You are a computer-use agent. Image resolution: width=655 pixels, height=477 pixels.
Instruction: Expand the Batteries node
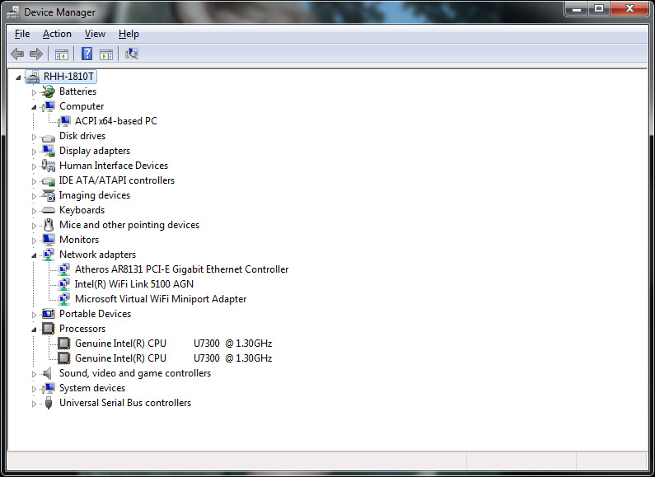[x=35, y=92]
